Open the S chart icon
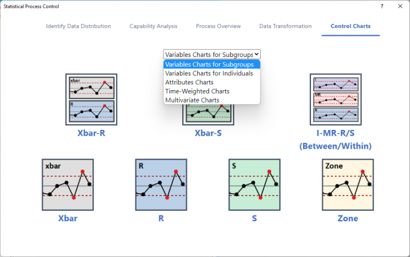This screenshot has height=257, width=410. (x=254, y=184)
